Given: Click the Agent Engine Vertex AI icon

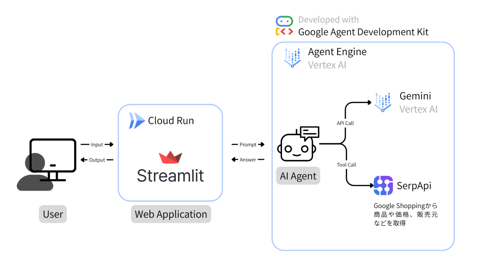Looking at the screenshot, I should (292, 58).
